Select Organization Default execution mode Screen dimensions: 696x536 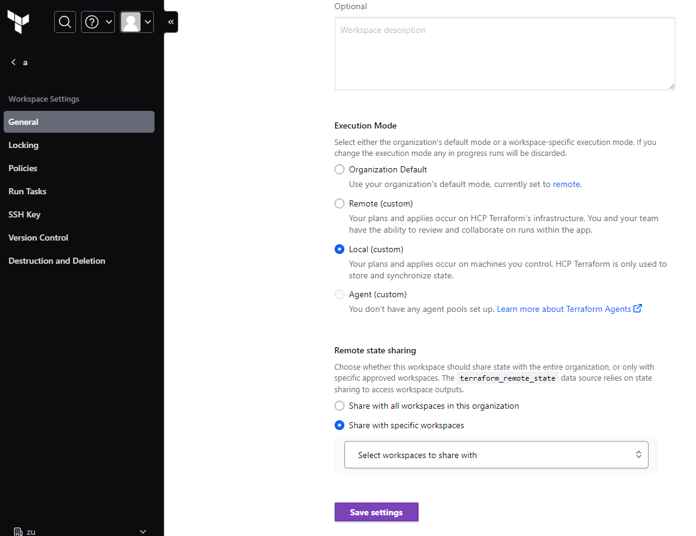point(339,169)
